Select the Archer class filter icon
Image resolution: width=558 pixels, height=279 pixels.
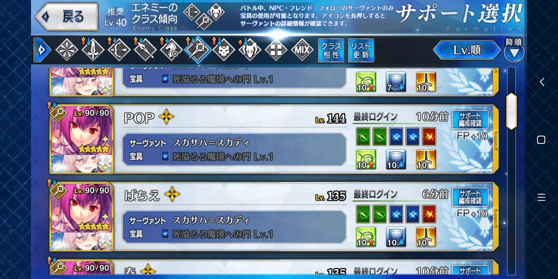pyautogui.click(x=119, y=50)
